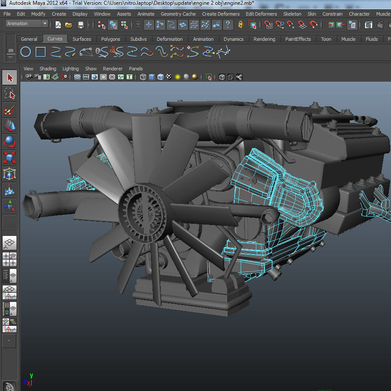The image size is (391, 391).
Task: Enable isolate select in the viewport
Action: click(208, 77)
